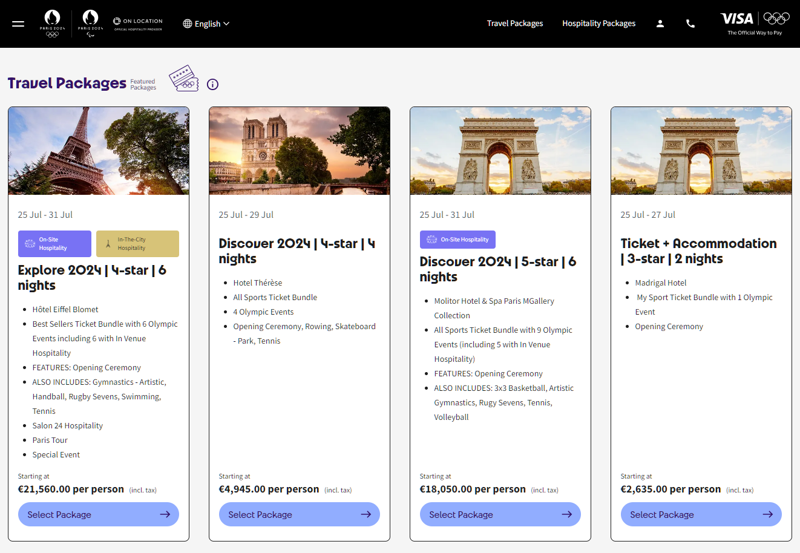
Task: Click the info icon beside Travel Packages
Action: (212, 84)
